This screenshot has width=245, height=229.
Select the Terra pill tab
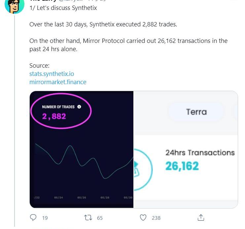pyautogui.click(x=196, y=112)
